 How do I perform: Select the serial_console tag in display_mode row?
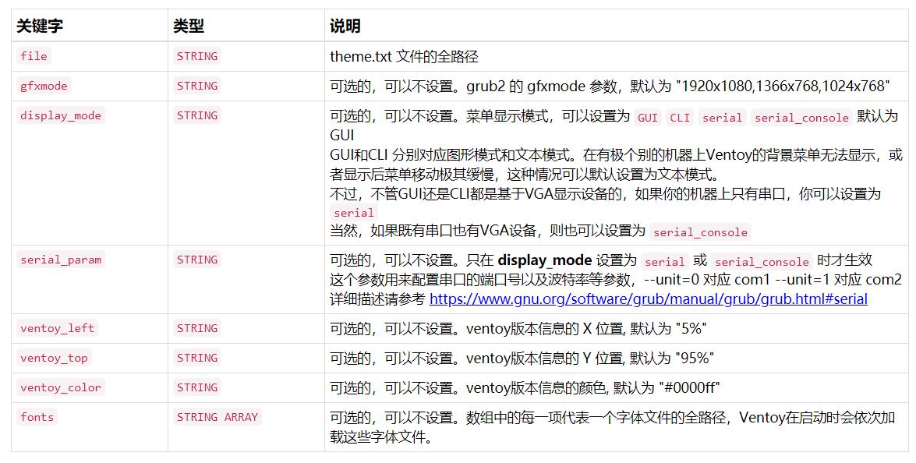tap(800, 118)
